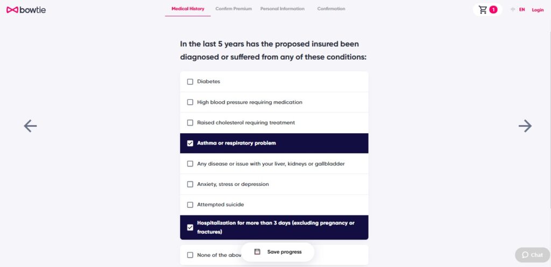Select None of the above option
Image resolution: width=551 pixels, height=267 pixels.
[190, 255]
